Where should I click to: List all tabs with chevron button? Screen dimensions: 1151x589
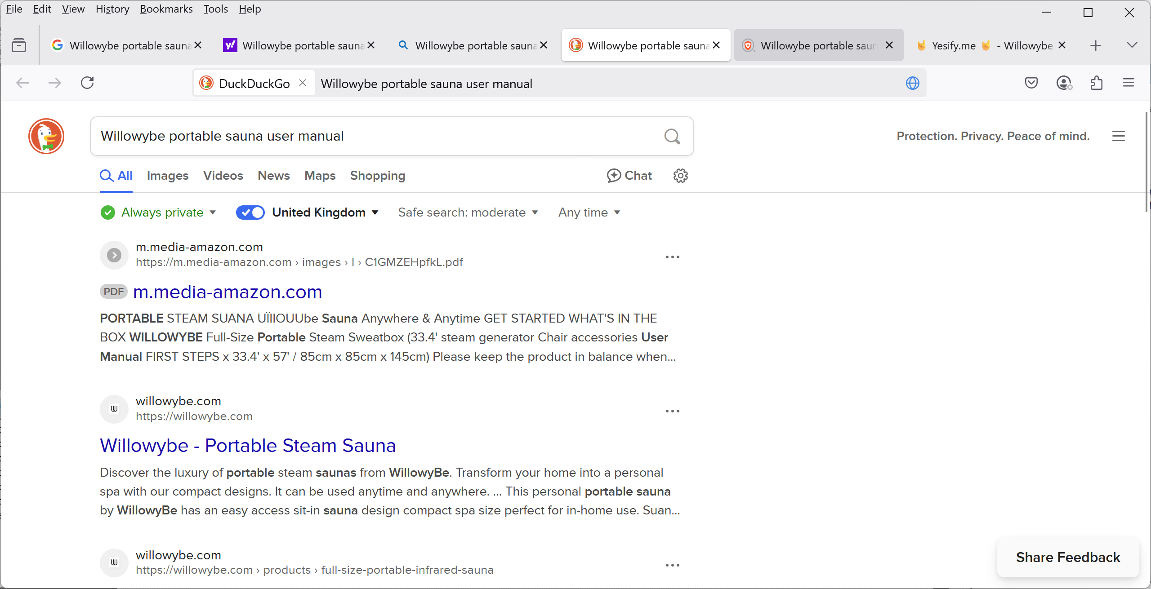(x=1132, y=45)
